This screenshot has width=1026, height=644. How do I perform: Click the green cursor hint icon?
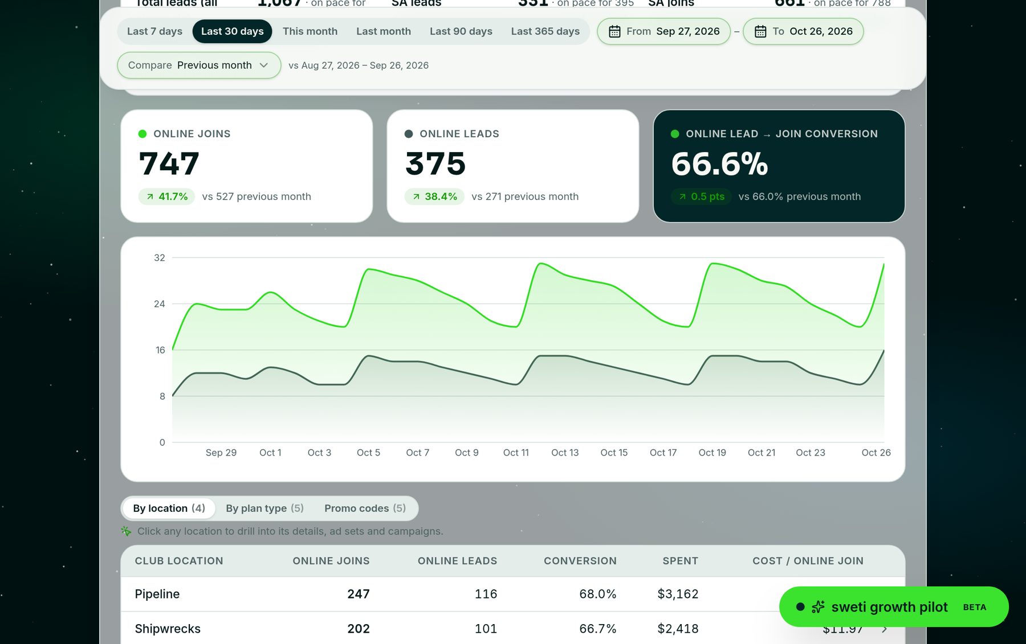tap(126, 531)
